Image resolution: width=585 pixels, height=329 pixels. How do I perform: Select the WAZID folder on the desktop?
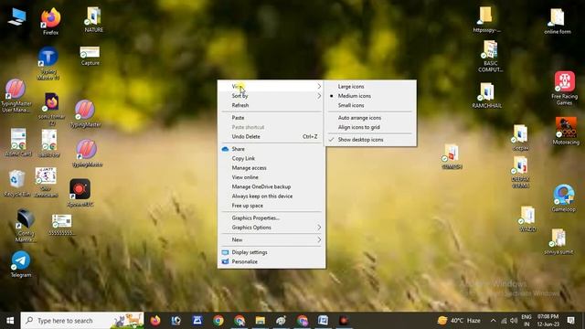[x=527, y=218]
